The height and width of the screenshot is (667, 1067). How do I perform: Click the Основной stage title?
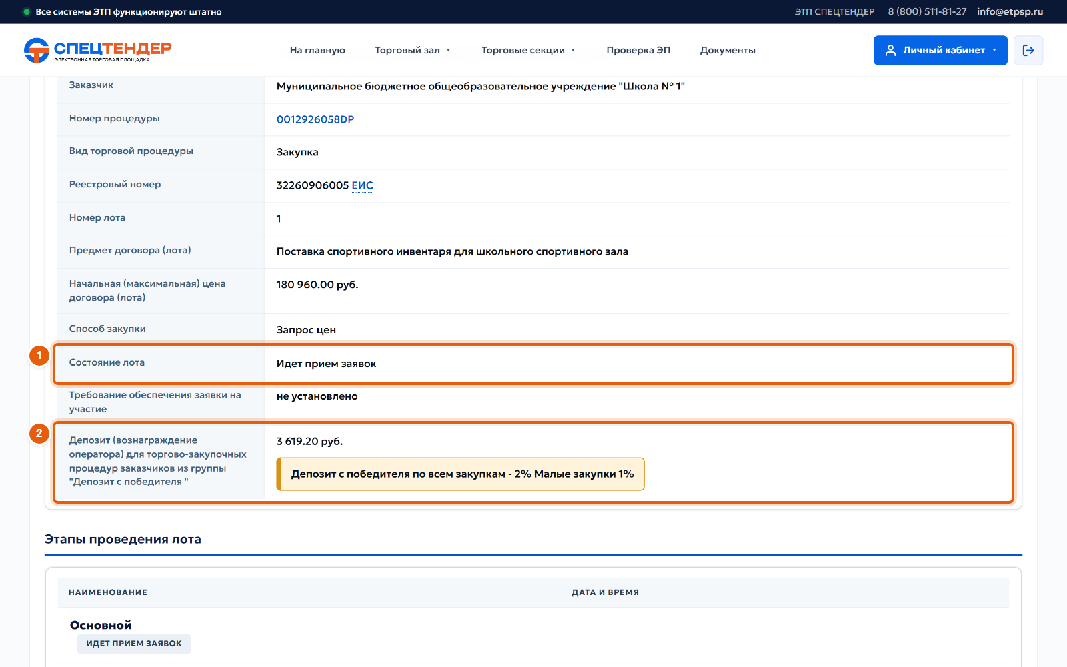pyautogui.click(x=101, y=625)
